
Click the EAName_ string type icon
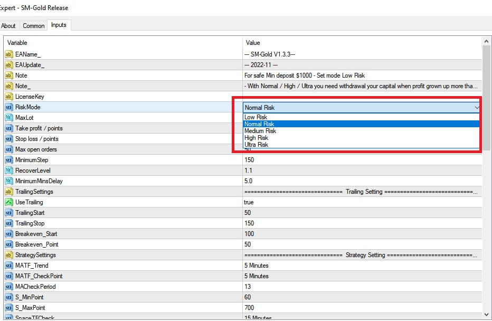click(x=8, y=54)
